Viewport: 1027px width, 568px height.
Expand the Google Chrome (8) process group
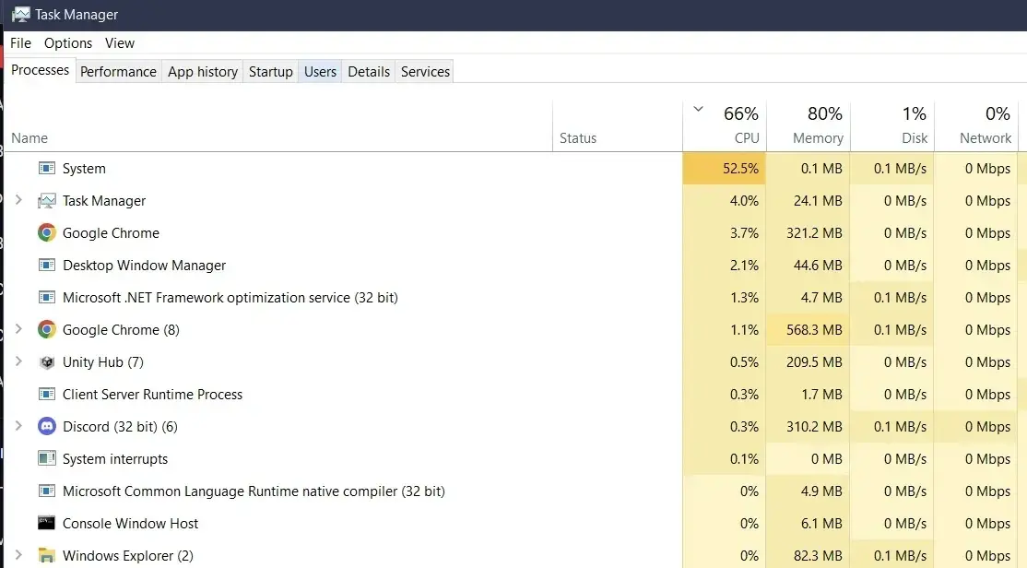[19, 329]
